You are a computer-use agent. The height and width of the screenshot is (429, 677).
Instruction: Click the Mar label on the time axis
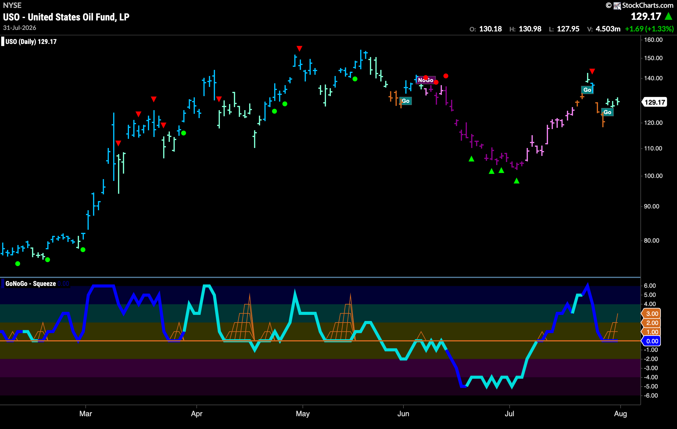pos(86,414)
